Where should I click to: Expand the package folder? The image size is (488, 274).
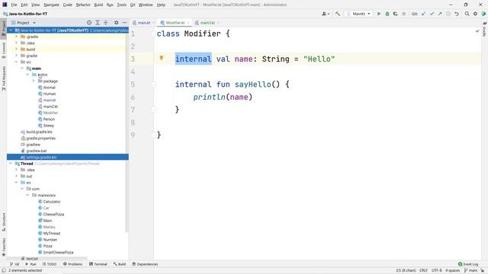point(34,81)
